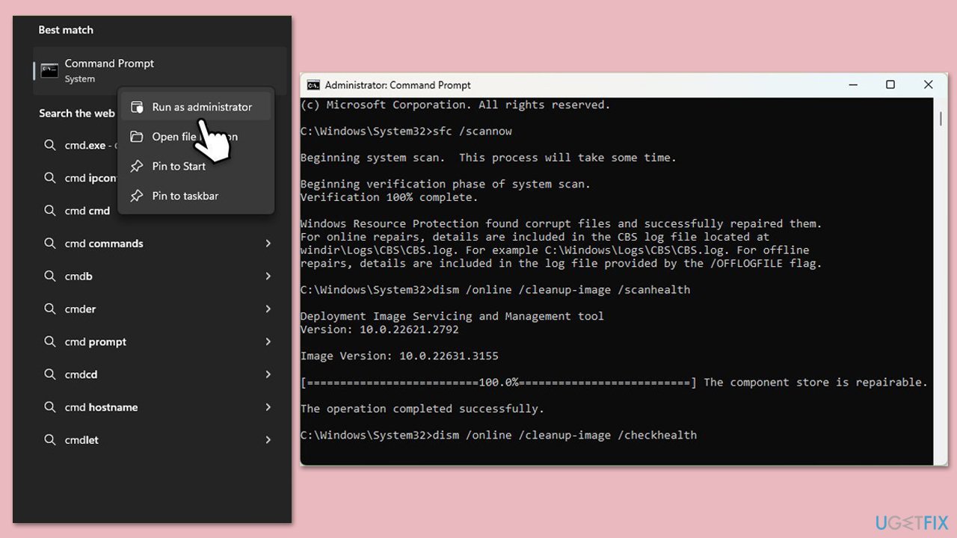
Task: Click the Command Prompt icon under Best match
Action: [49, 71]
